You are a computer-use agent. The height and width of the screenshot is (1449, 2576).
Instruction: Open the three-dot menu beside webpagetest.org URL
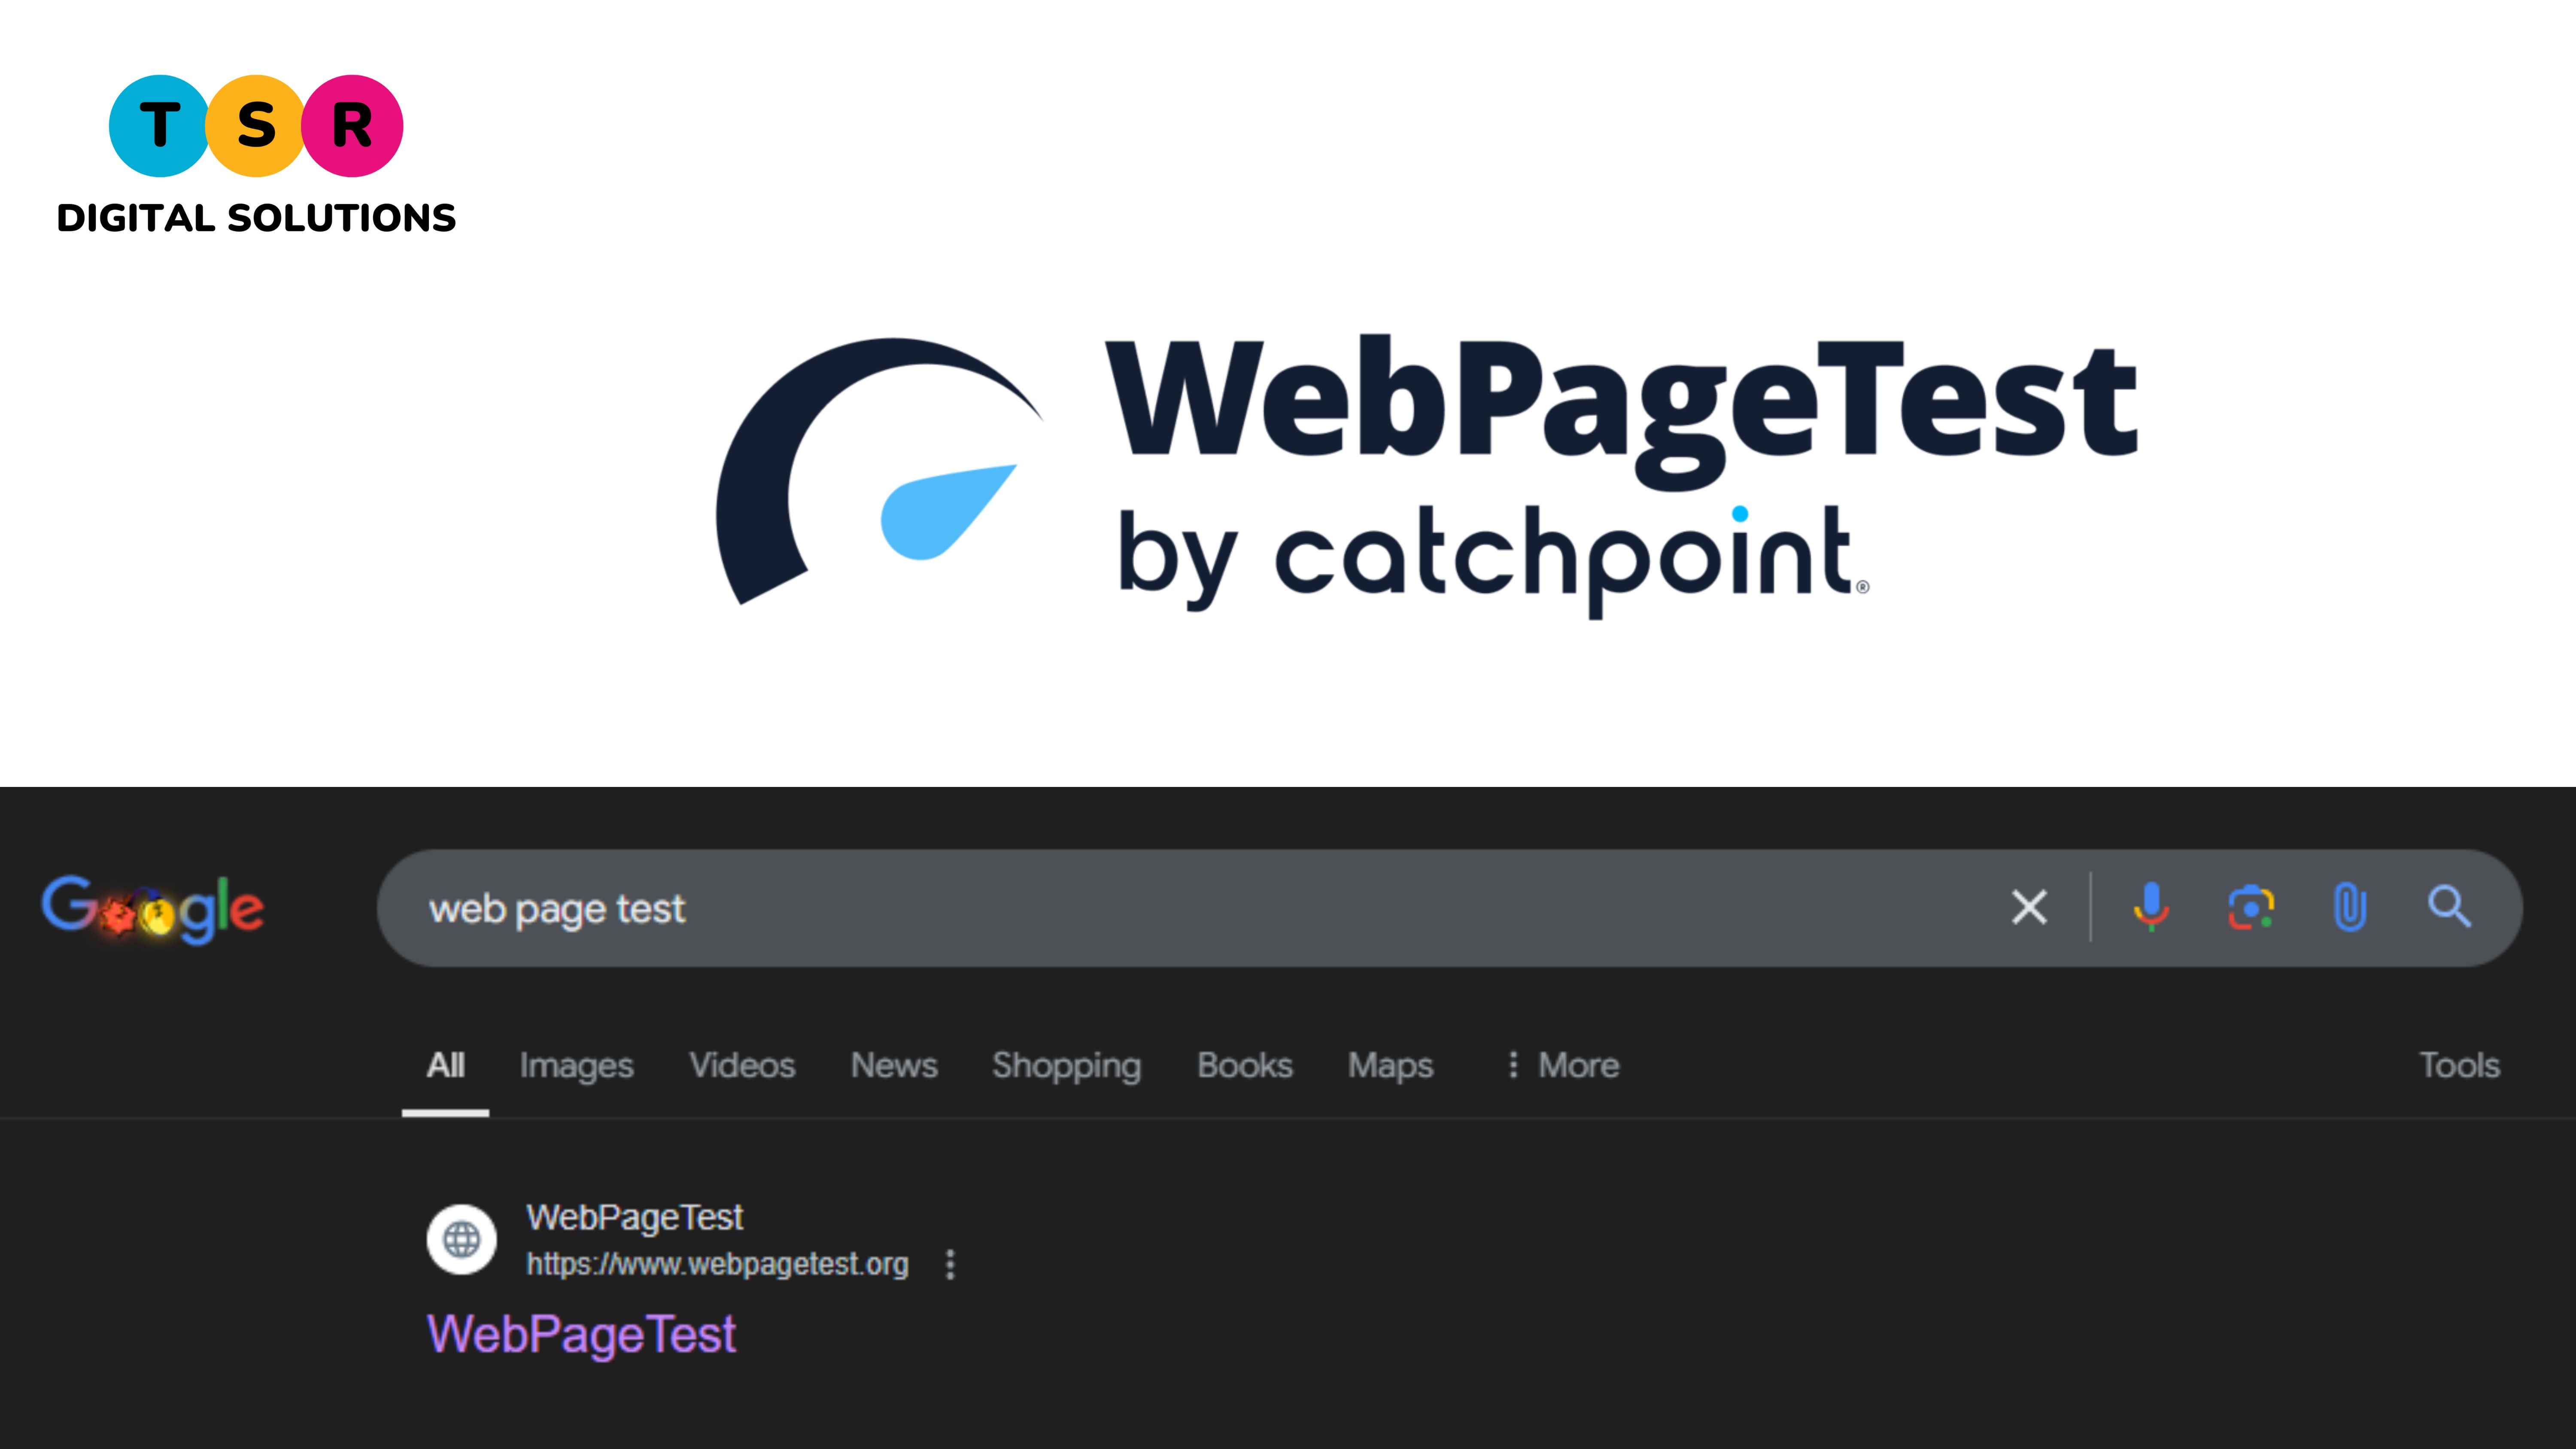(950, 1264)
